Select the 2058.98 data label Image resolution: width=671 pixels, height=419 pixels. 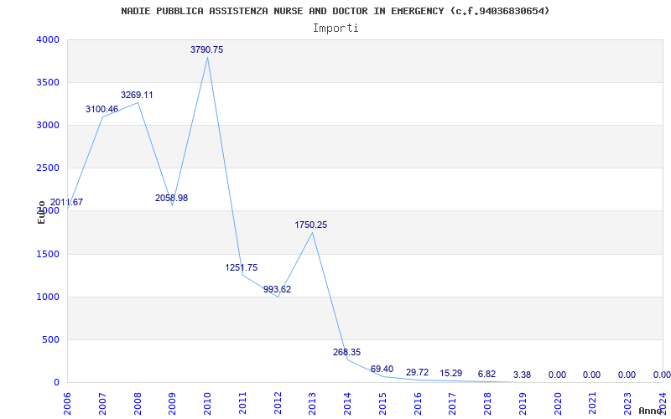click(x=172, y=198)
